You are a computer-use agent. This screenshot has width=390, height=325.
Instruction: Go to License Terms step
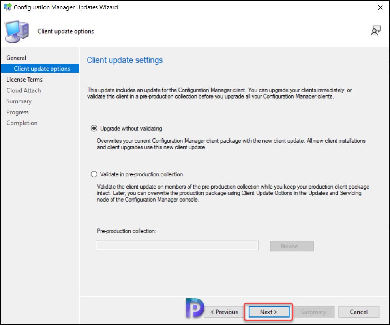tap(24, 80)
